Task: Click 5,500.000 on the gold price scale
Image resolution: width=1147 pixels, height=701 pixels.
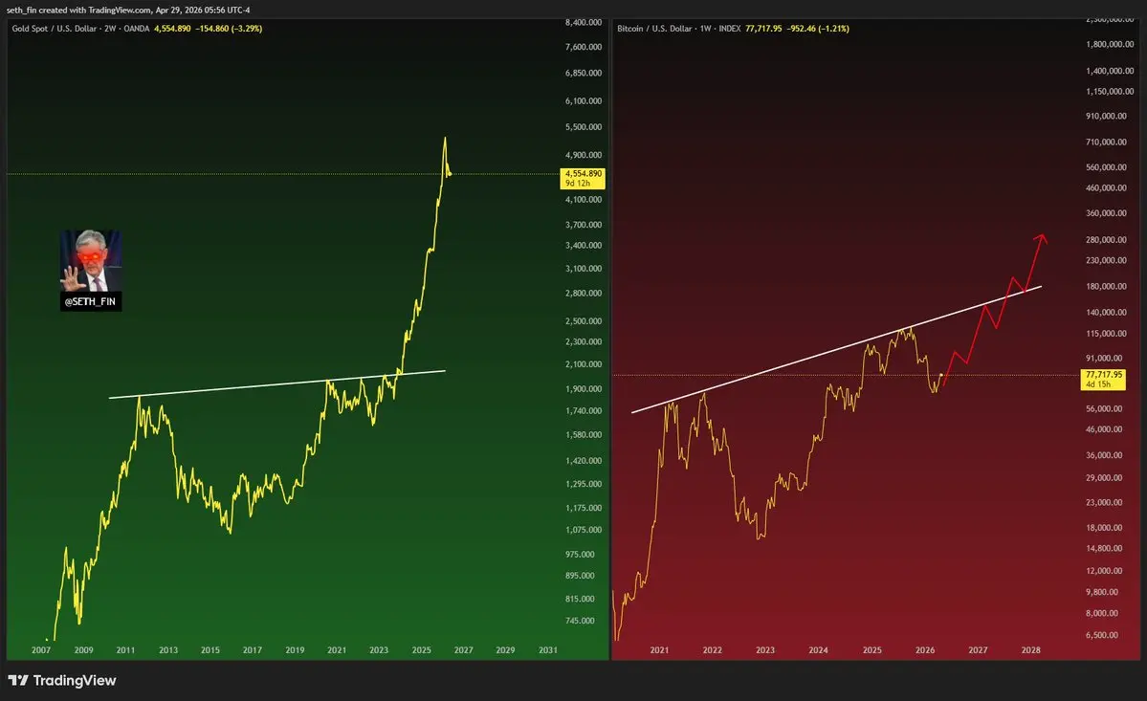Action: 583,127
